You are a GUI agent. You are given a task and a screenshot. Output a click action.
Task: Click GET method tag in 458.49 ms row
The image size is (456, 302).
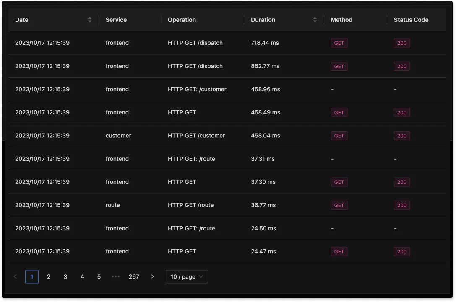pyautogui.click(x=339, y=112)
